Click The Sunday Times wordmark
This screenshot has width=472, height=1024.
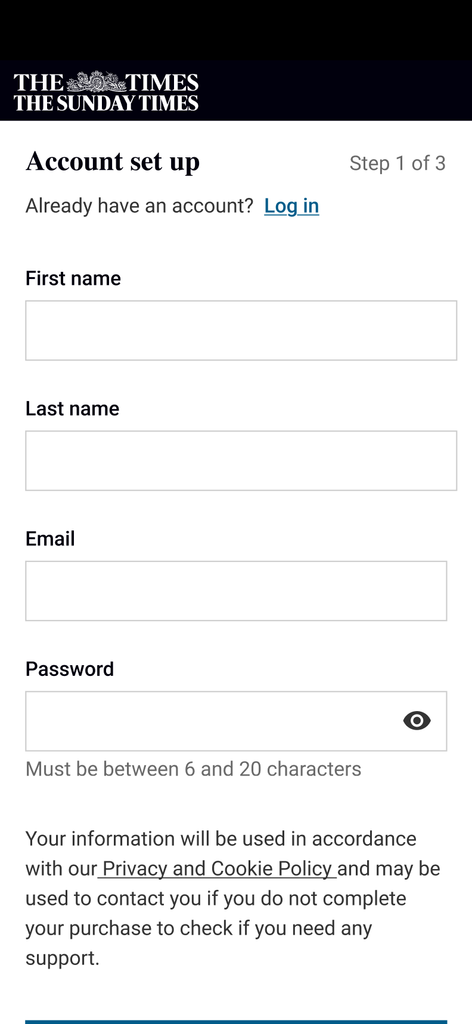[x=106, y=103]
